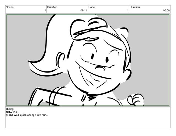Viewport: 176px width, 136px height.
Task: Select the RITA 109 dialog line
Action: (x=12, y=112)
